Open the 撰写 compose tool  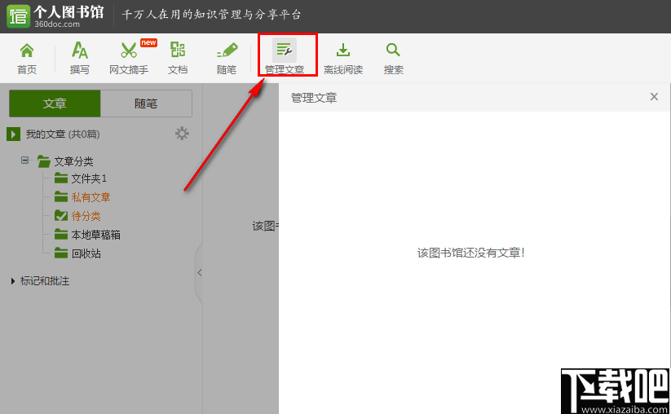point(80,58)
